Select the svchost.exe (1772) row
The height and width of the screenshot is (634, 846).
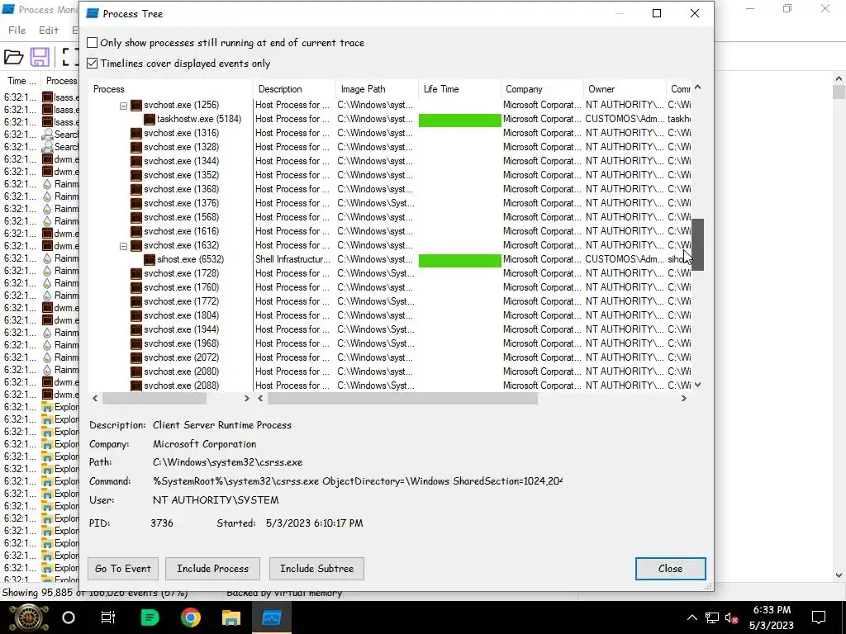click(391, 301)
